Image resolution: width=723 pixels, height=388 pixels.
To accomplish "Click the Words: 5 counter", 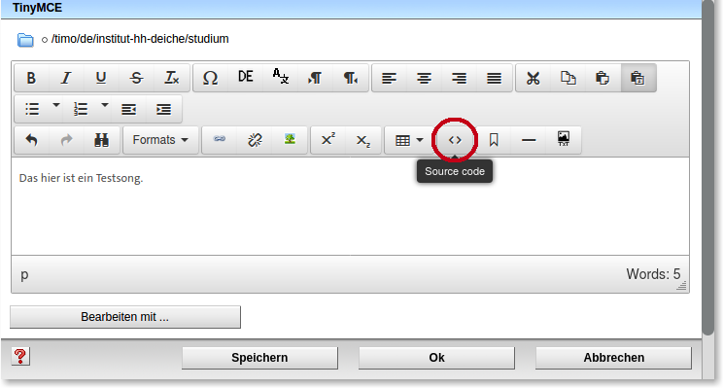I will (653, 274).
